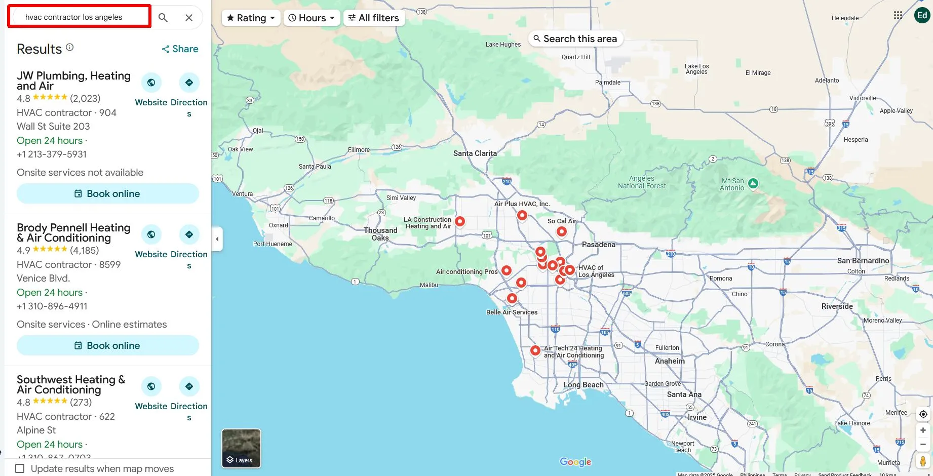Click the search box containing hvac contractor los angeles
The image size is (933, 476).
click(x=80, y=17)
